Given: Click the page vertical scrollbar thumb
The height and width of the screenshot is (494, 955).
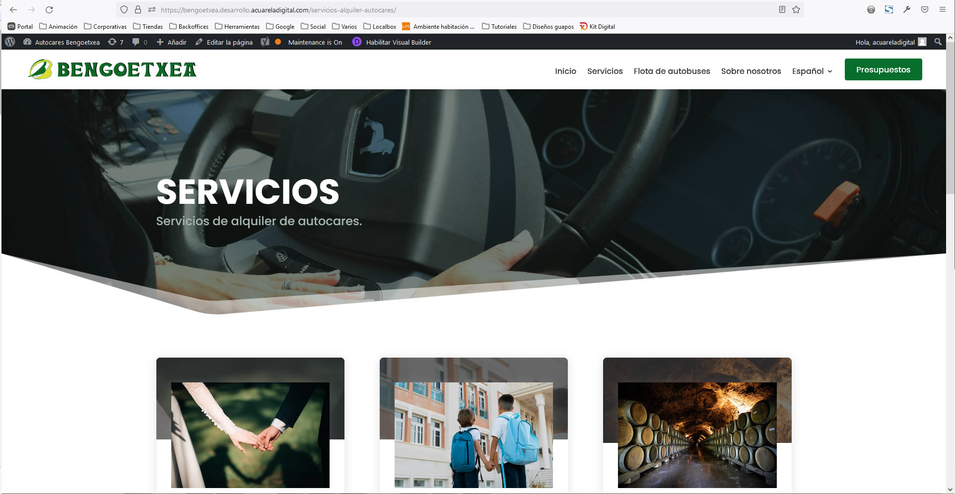Looking at the screenshot, I should coord(950,118).
